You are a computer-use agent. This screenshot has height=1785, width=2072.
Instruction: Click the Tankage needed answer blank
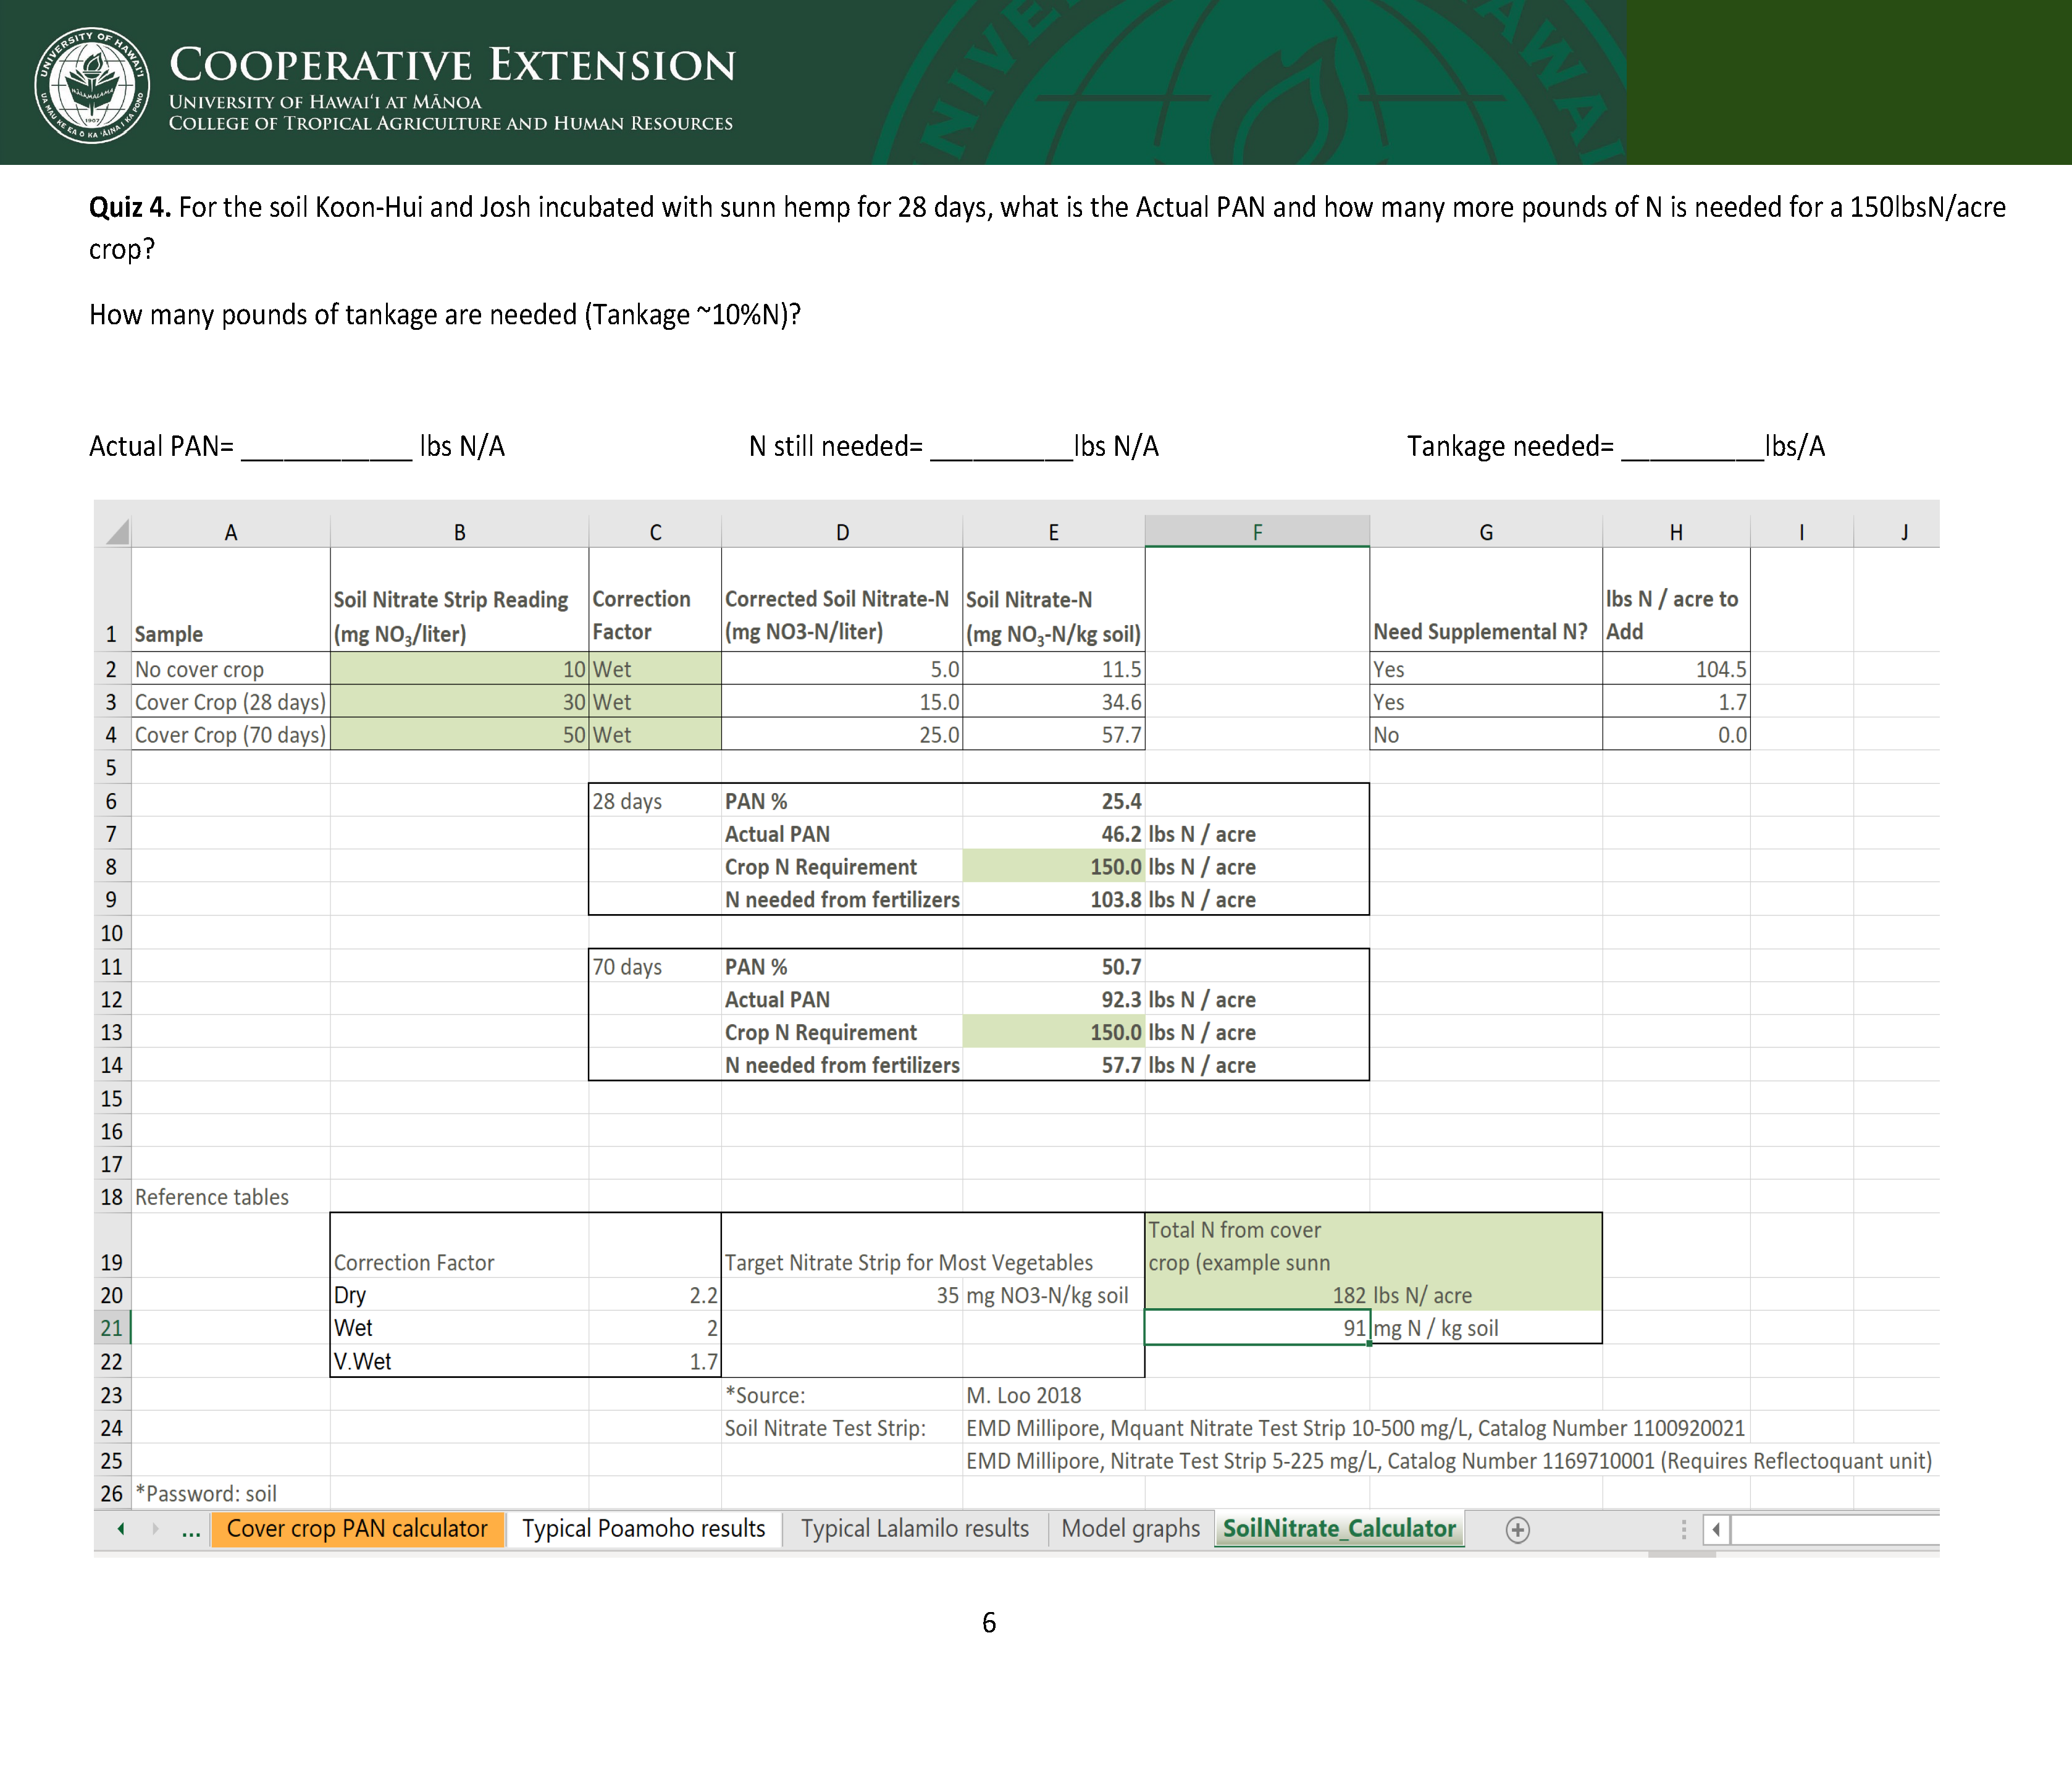click(x=1692, y=448)
